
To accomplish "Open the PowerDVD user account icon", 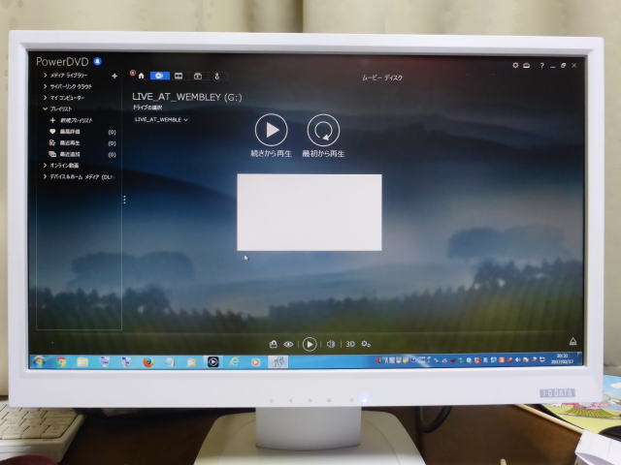I will click(97, 61).
